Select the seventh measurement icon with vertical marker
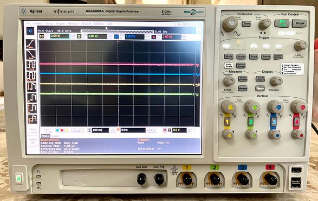 [32, 109]
